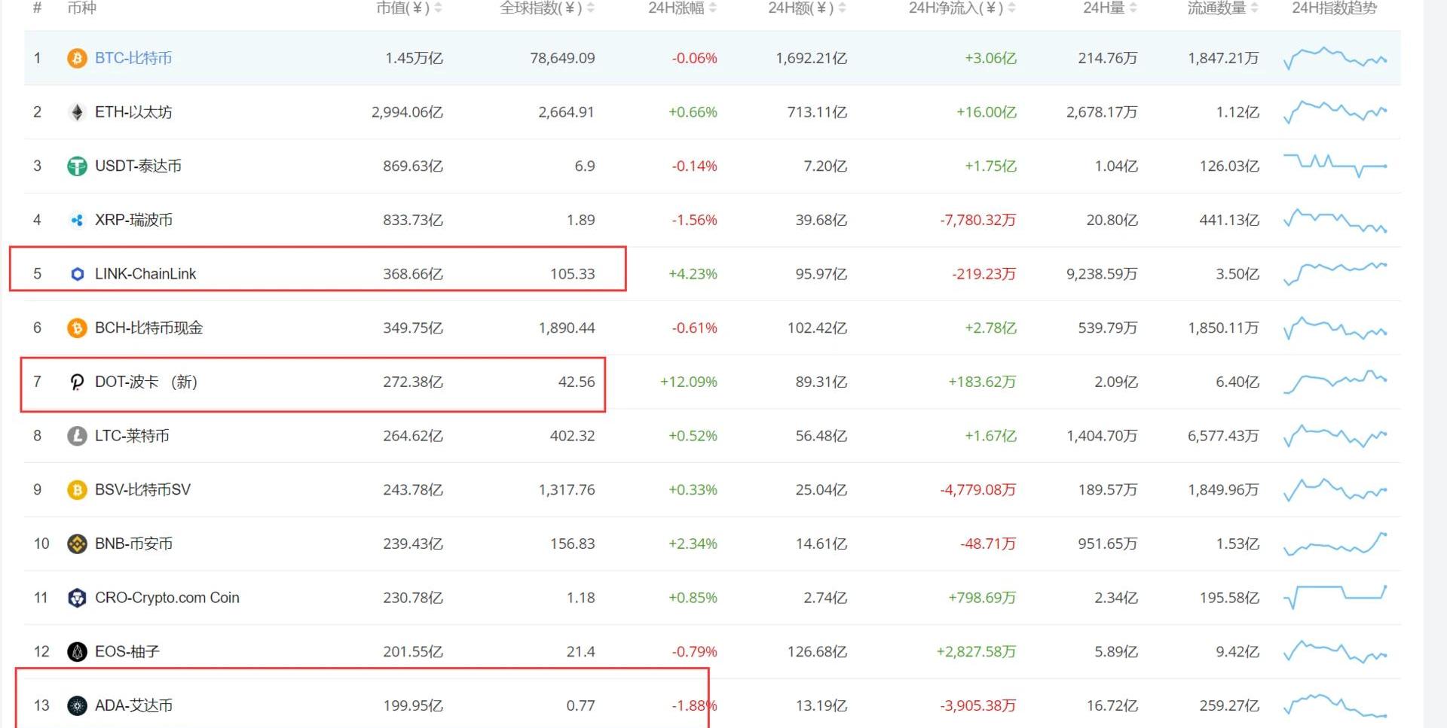The width and height of the screenshot is (1447, 728).
Task: Click the XRP ripple icon
Action: (77, 221)
